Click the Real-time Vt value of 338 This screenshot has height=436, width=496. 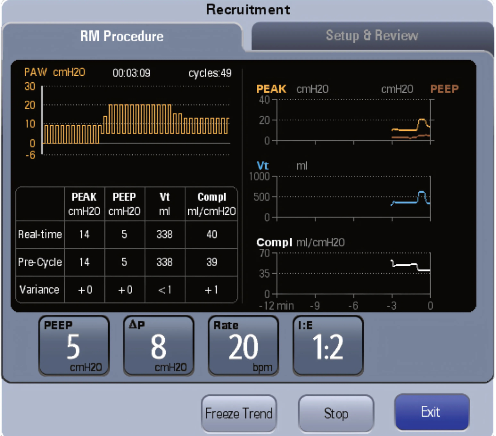point(165,235)
